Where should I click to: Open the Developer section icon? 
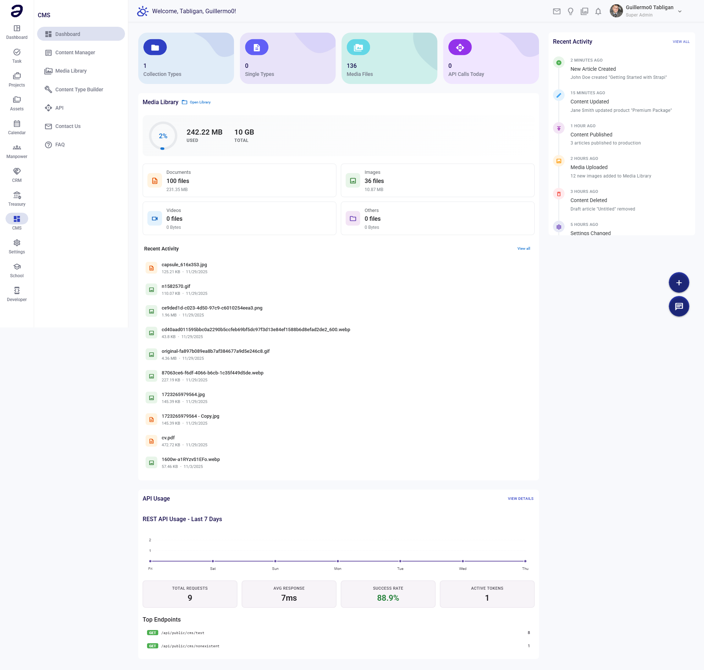pyautogui.click(x=17, y=290)
